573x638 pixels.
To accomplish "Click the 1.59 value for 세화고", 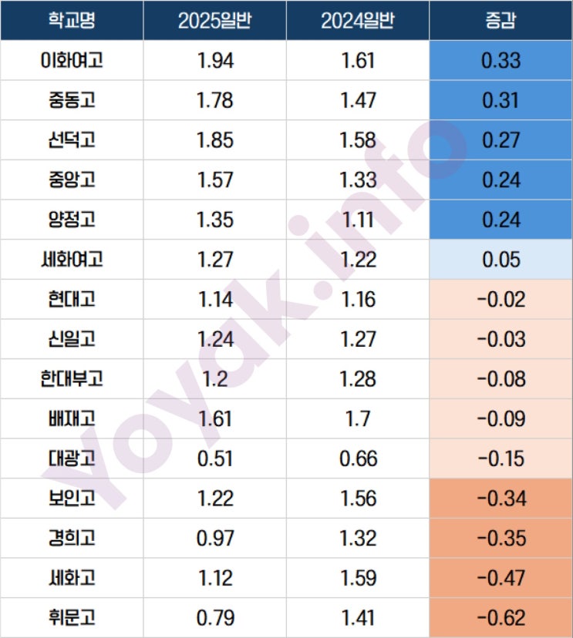I will tap(358, 578).
